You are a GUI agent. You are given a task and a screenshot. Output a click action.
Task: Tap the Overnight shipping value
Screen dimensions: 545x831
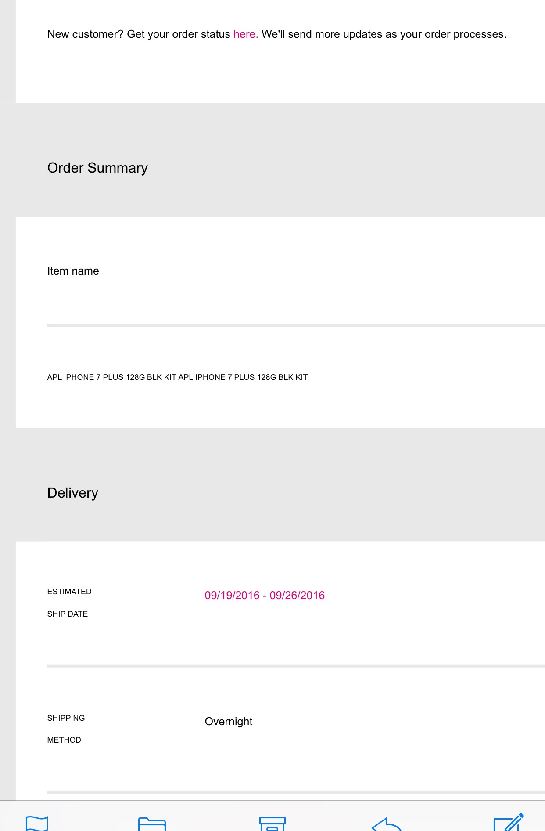229,722
